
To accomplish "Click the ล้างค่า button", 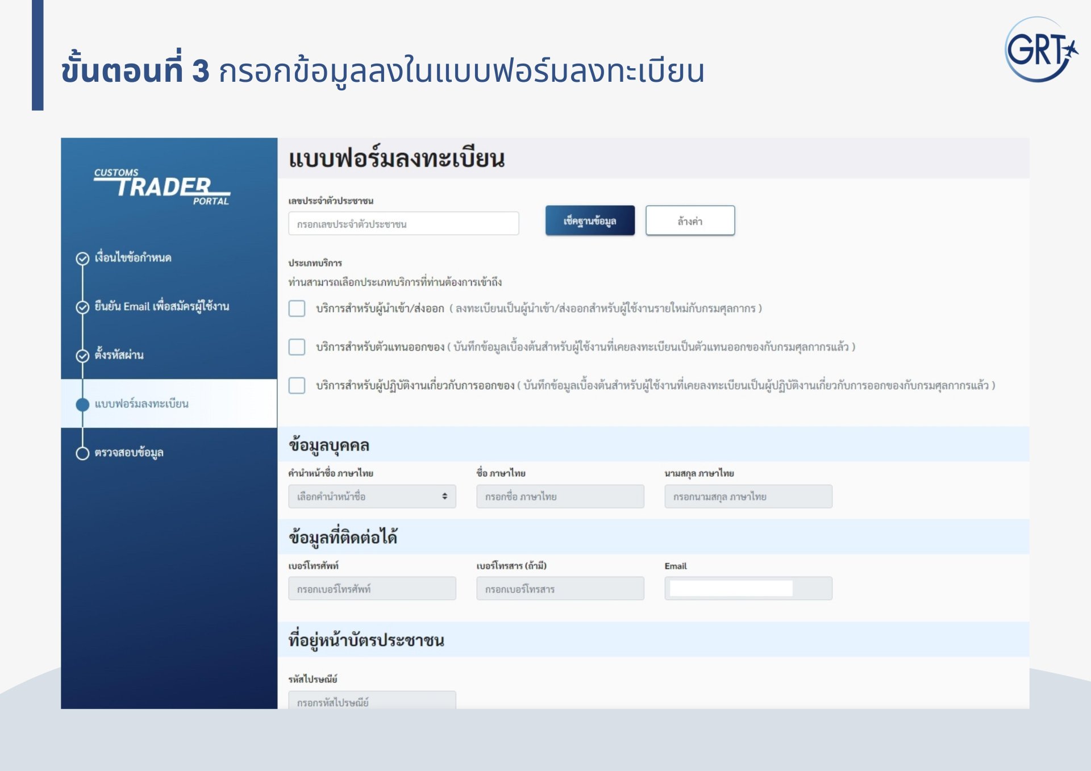I will pos(690,221).
